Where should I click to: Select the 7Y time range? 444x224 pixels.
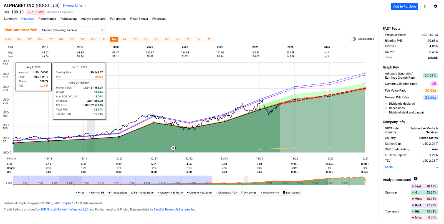pos(146,39)
